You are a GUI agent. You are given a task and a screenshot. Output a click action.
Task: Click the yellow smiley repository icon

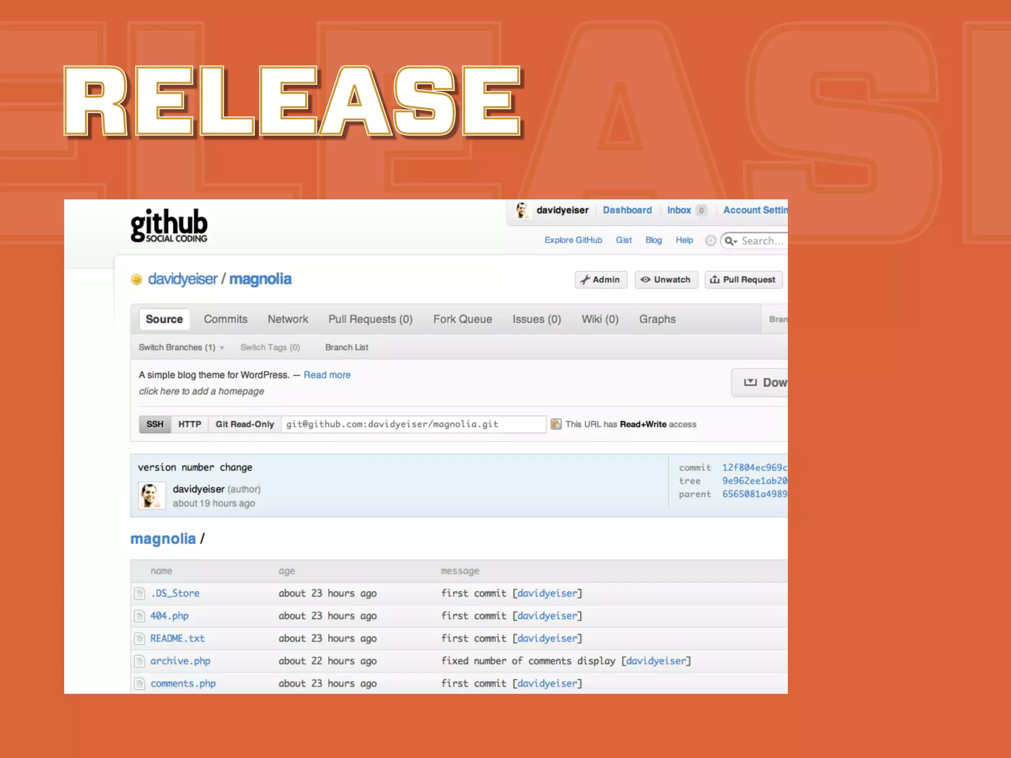136,280
